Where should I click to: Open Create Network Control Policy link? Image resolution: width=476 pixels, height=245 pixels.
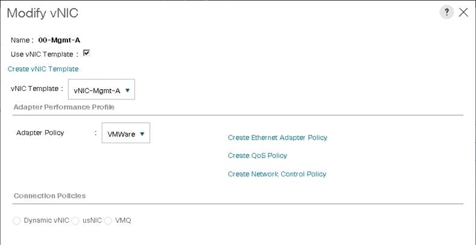[x=277, y=174]
